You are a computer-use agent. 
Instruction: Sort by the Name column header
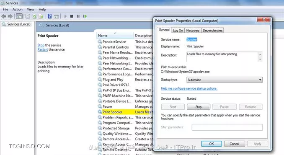click(x=115, y=36)
